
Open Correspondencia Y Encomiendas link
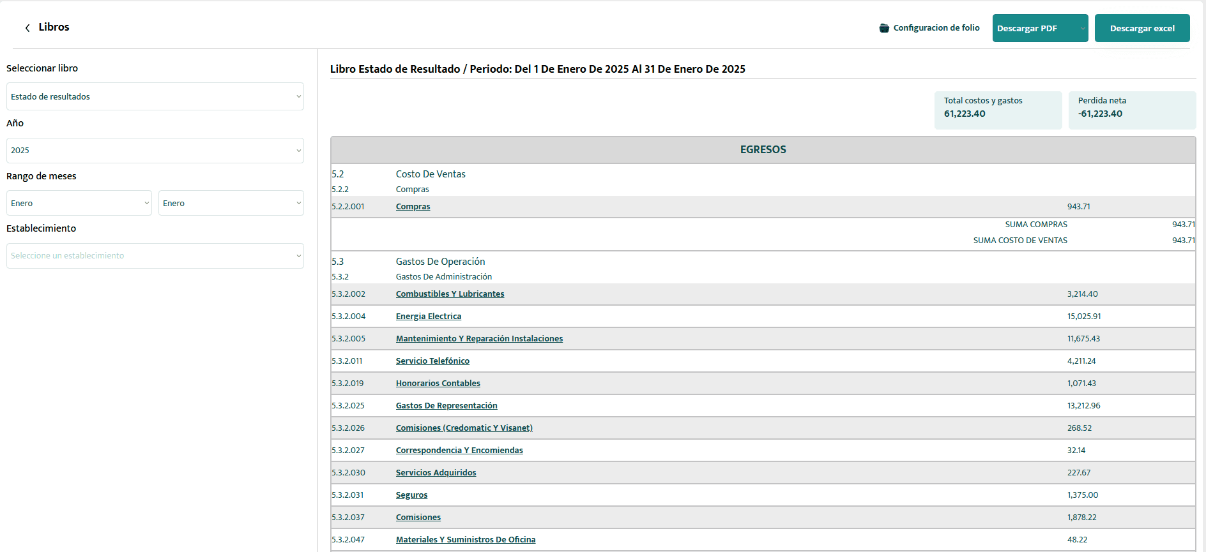459,451
